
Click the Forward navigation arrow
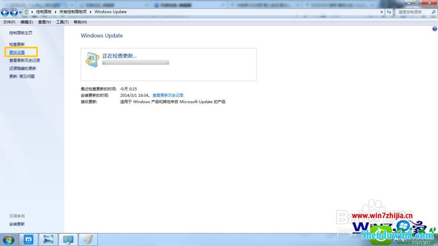14,12
